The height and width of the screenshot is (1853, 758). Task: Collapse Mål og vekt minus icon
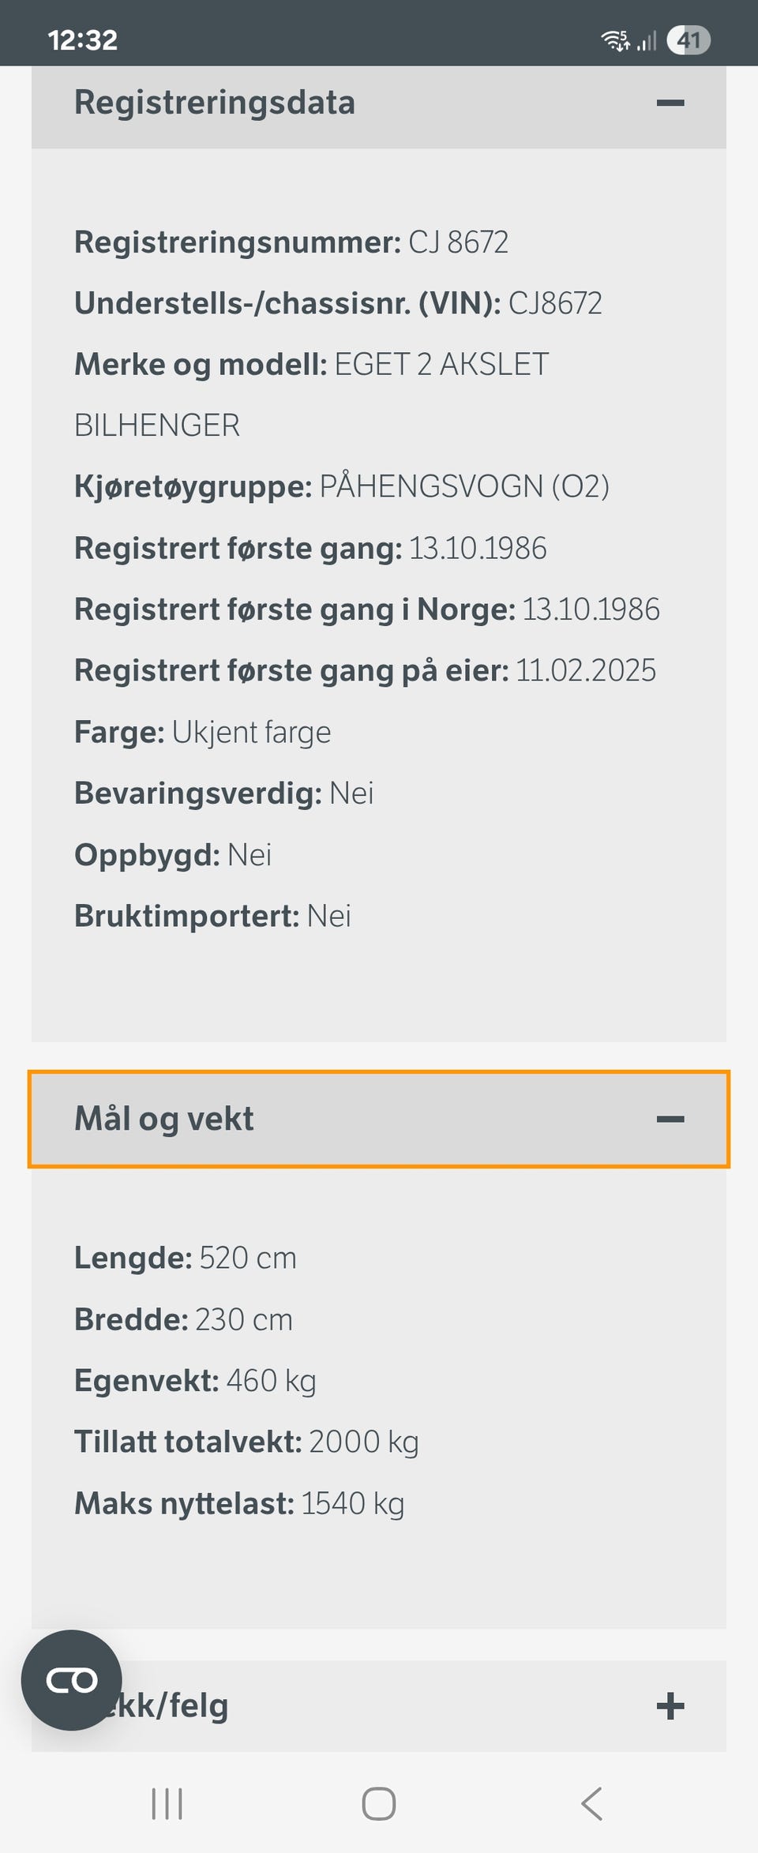tap(670, 1119)
